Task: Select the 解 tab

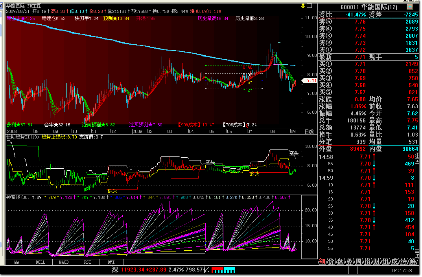Action: 413,261
